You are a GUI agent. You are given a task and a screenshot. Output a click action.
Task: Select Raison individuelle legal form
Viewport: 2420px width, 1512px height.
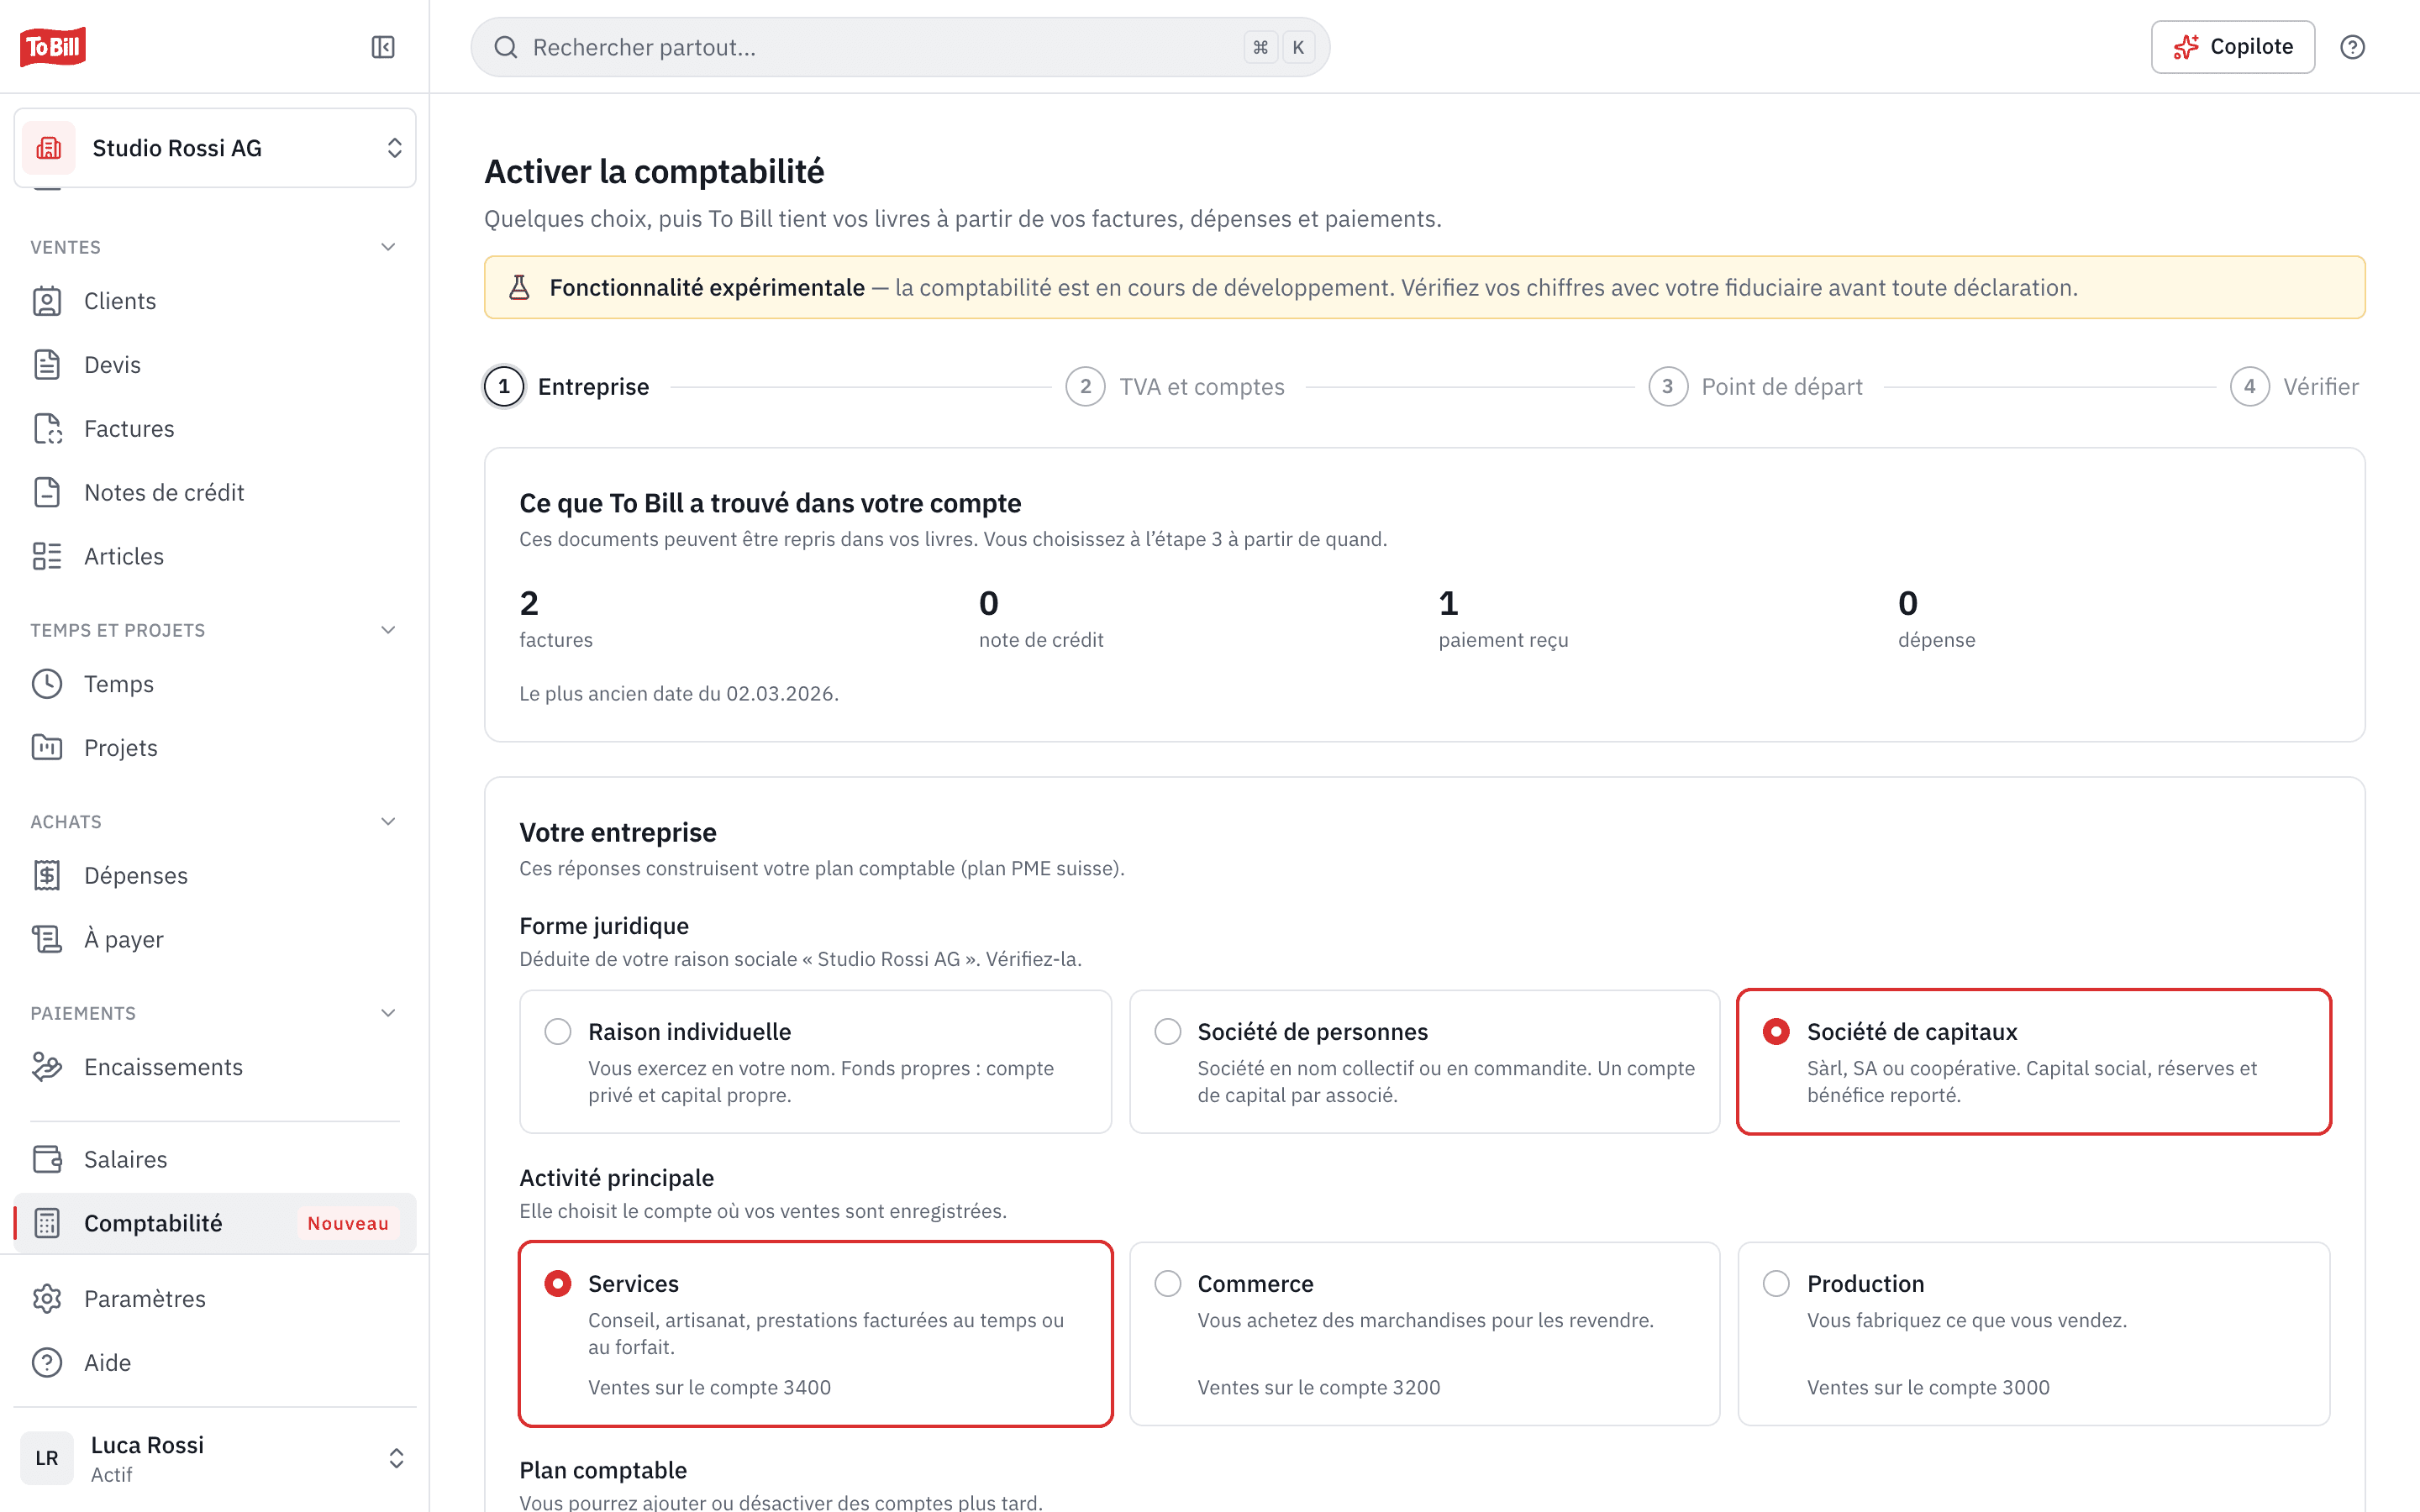tap(815, 1062)
